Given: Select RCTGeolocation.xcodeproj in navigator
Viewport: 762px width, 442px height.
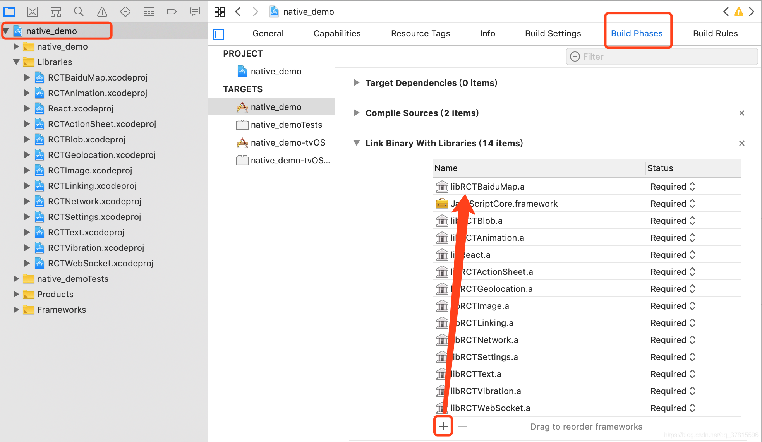Looking at the screenshot, I should point(102,155).
